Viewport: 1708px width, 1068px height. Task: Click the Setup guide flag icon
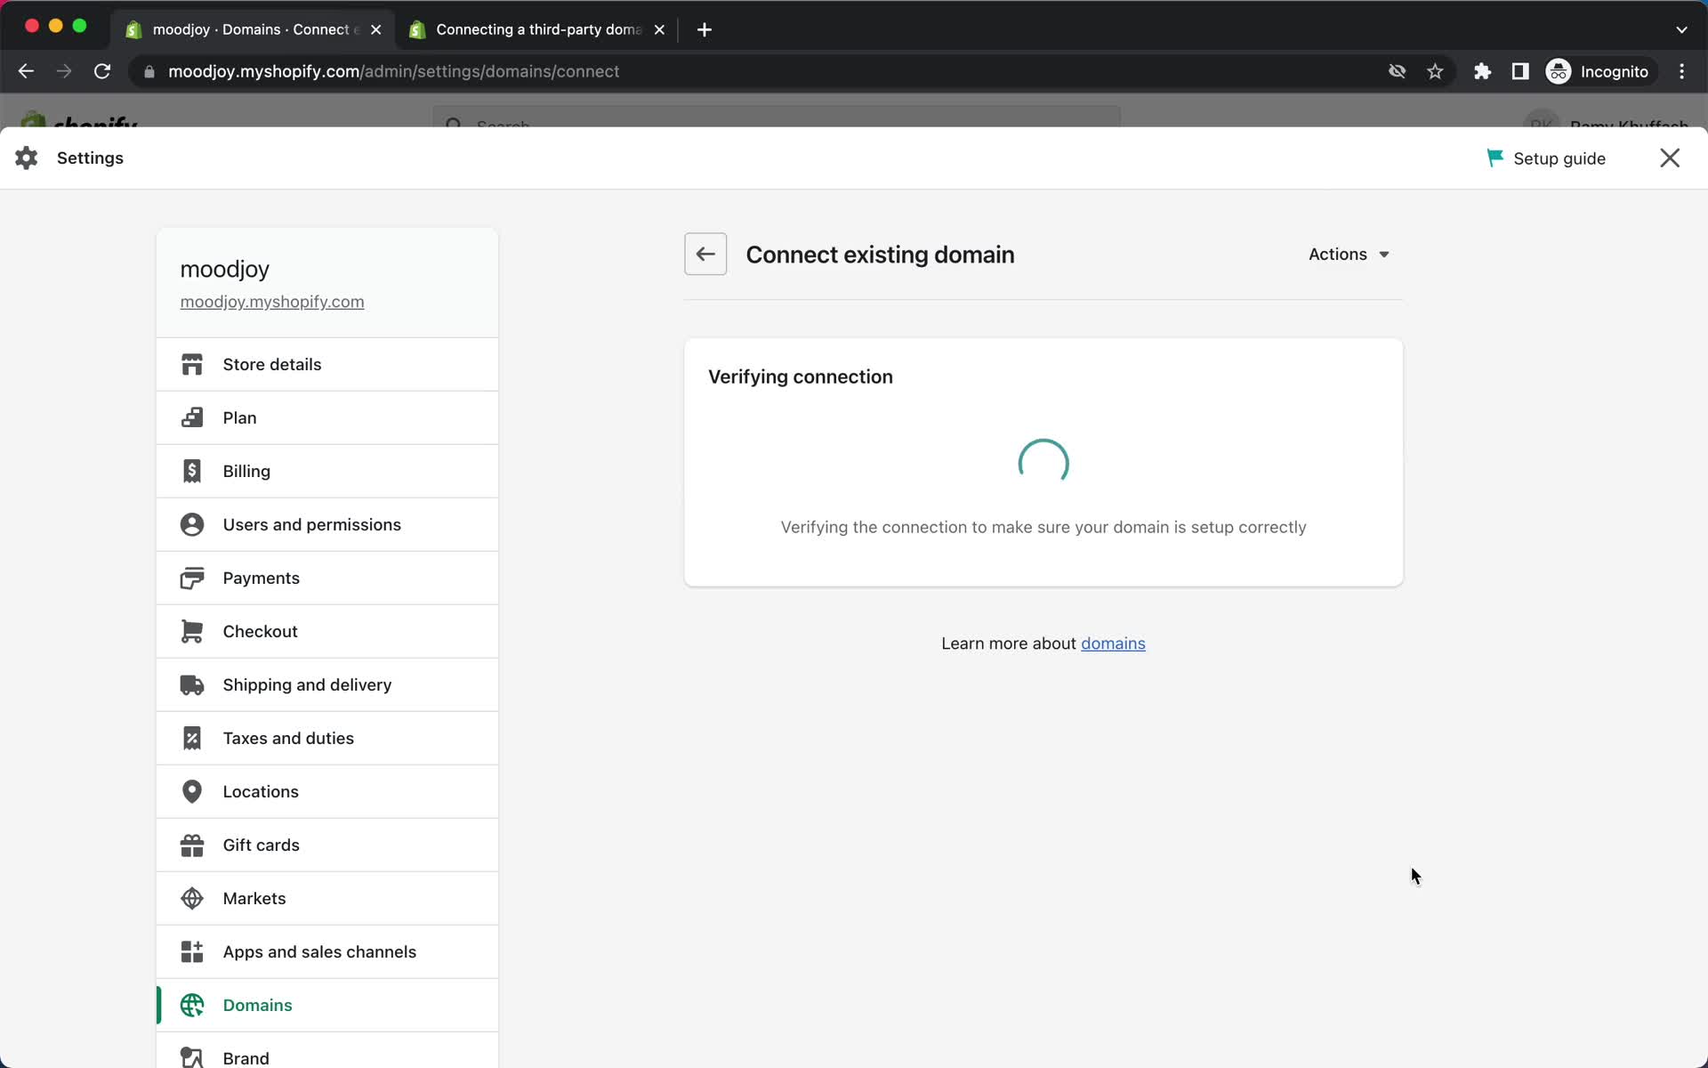coord(1494,158)
